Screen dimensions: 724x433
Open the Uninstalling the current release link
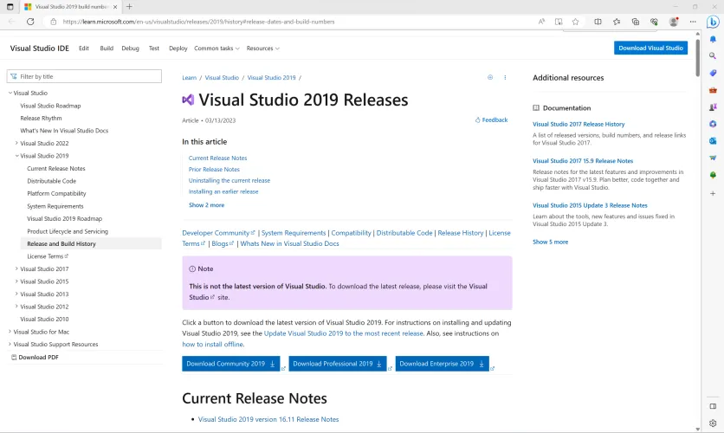click(229, 180)
